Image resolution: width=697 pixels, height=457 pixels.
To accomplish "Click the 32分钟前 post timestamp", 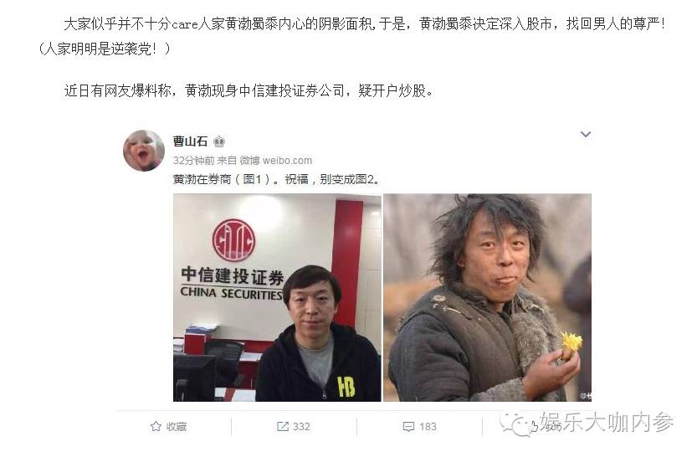I will [x=194, y=161].
